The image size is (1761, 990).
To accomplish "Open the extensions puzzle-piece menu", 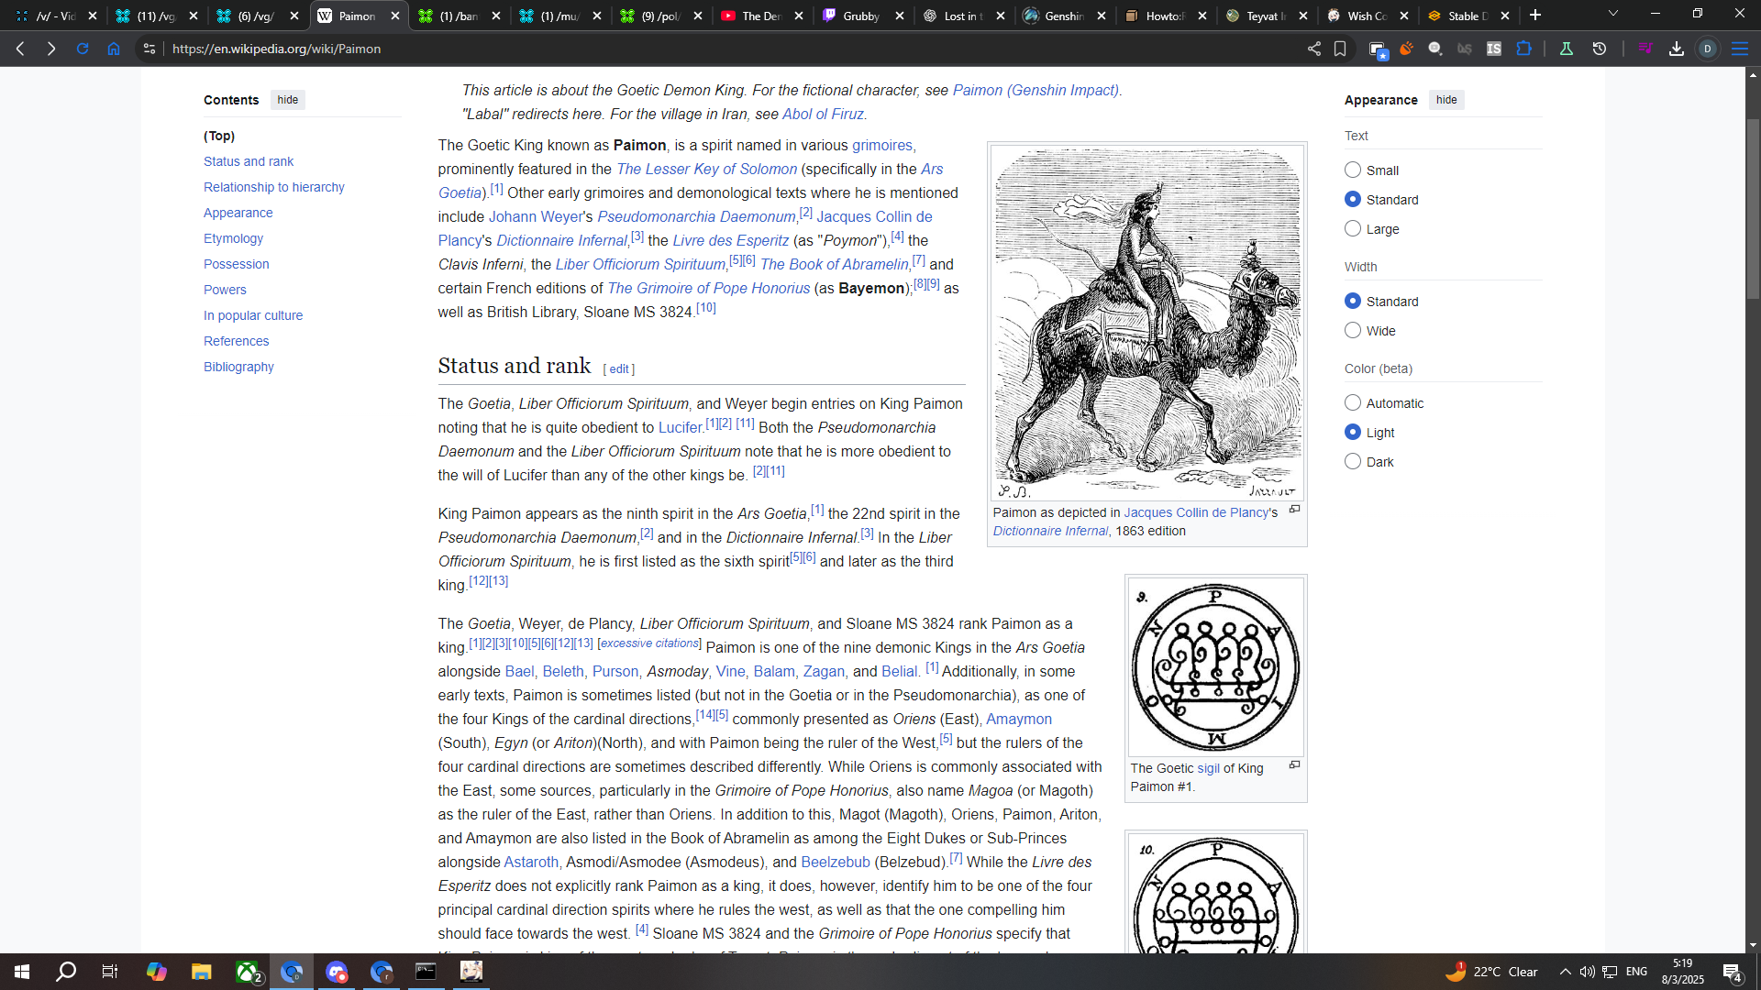I will click(x=1523, y=49).
